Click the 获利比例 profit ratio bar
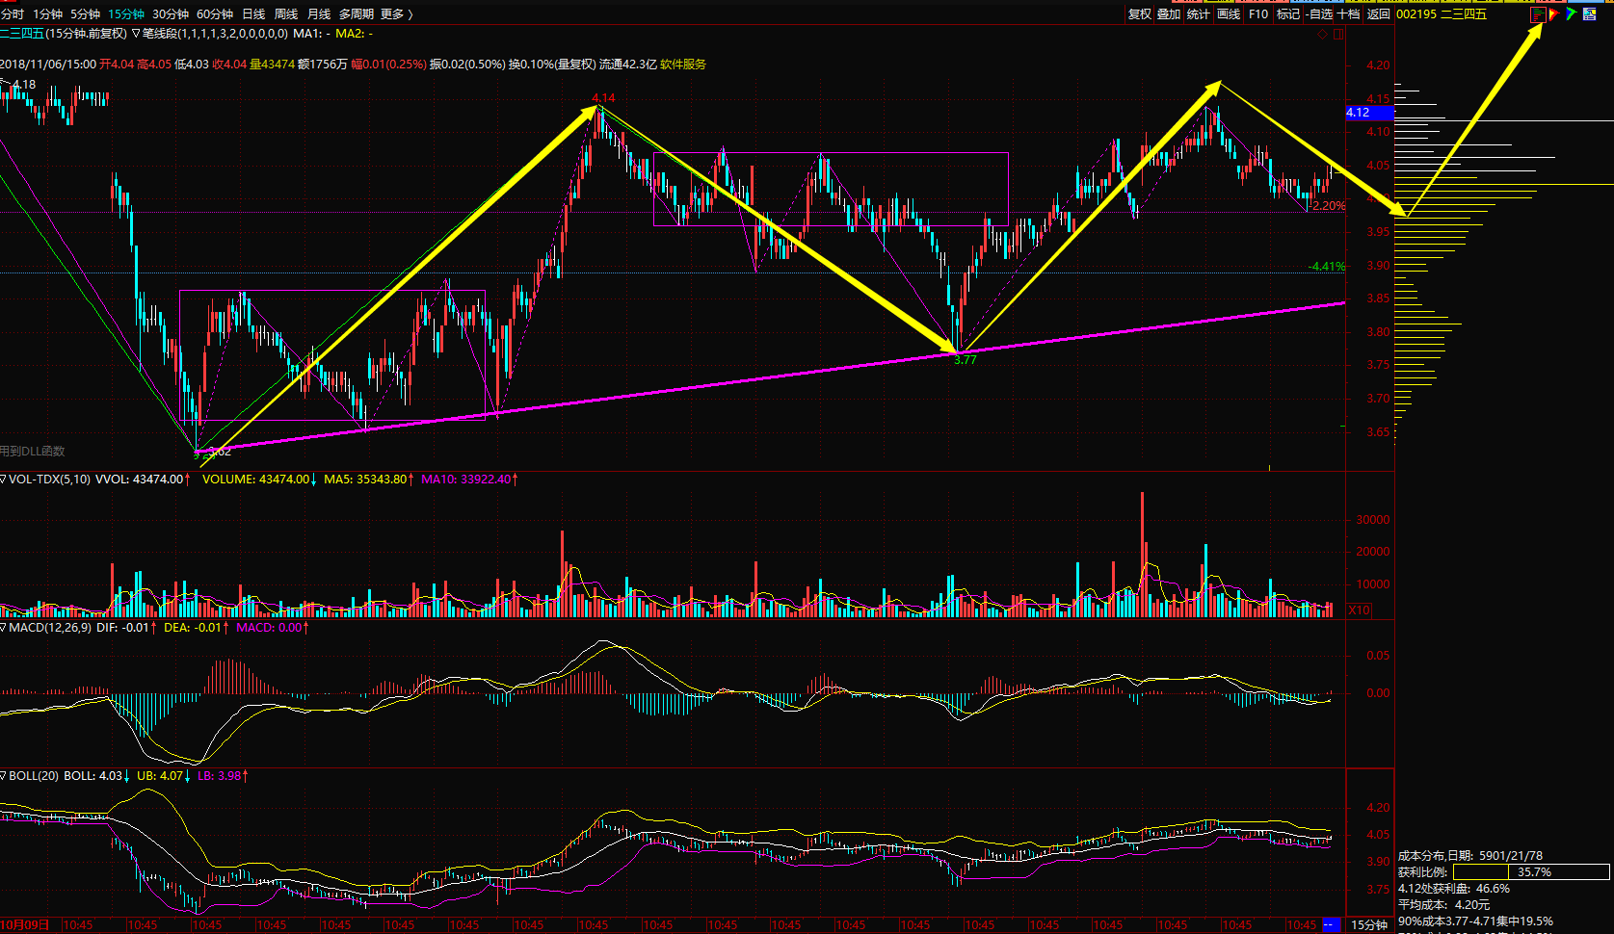 (x=1531, y=872)
